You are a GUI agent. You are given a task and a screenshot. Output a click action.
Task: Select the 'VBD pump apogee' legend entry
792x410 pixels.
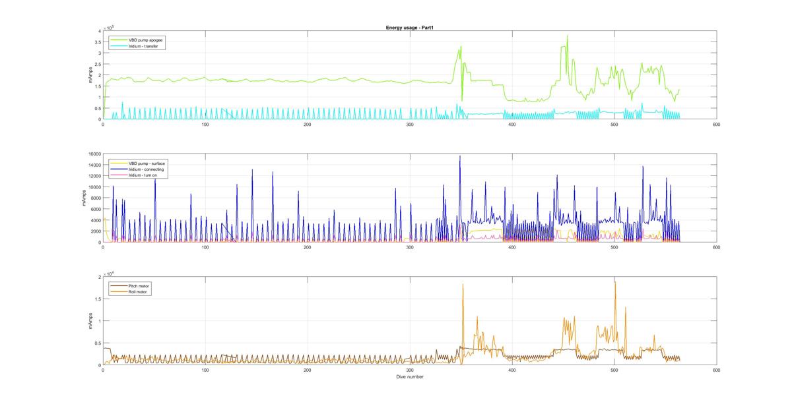pyautogui.click(x=147, y=40)
